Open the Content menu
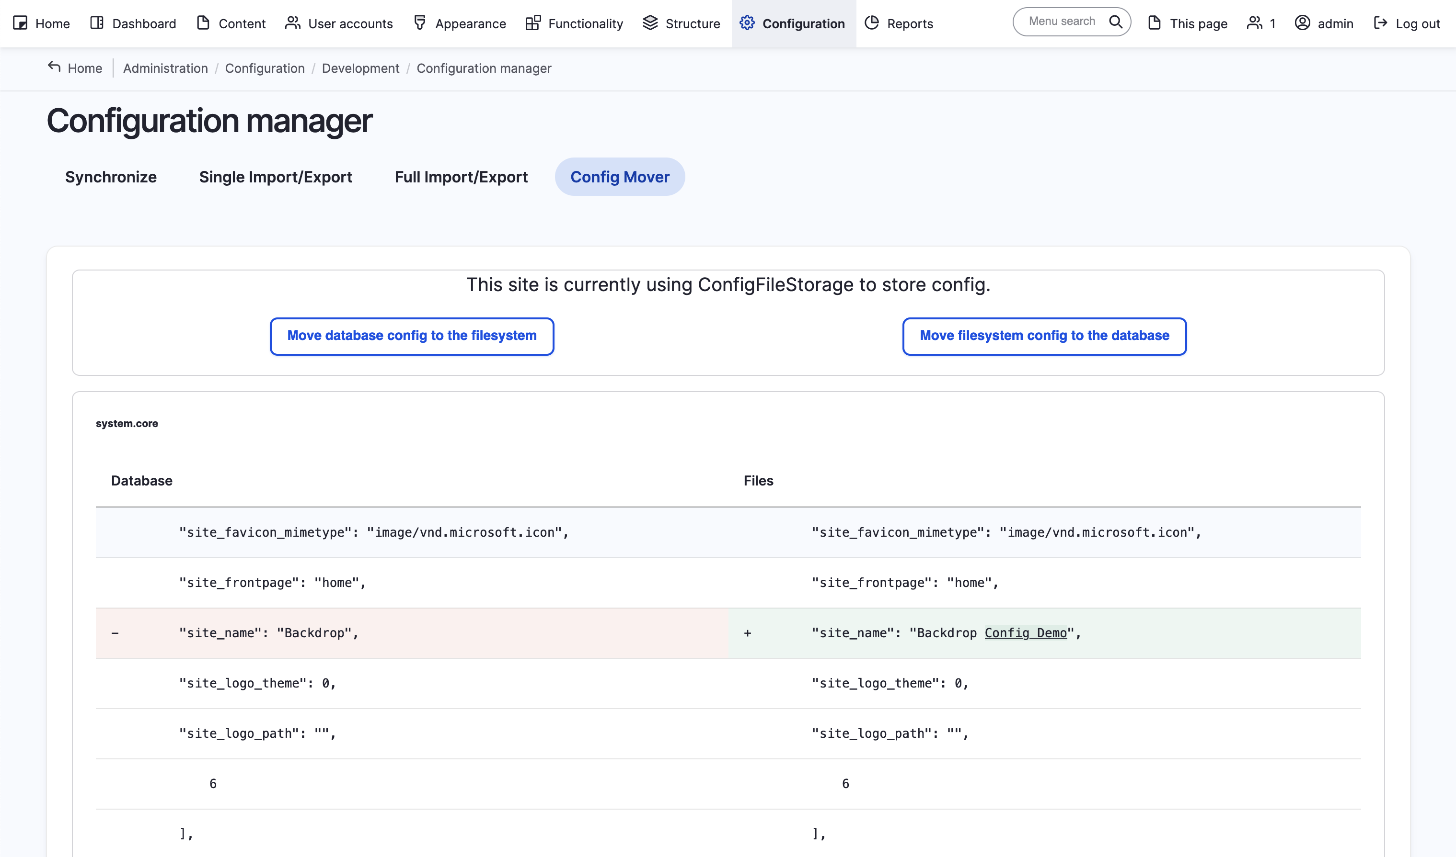Image resolution: width=1456 pixels, height=857 pixels. click(231, 23)
